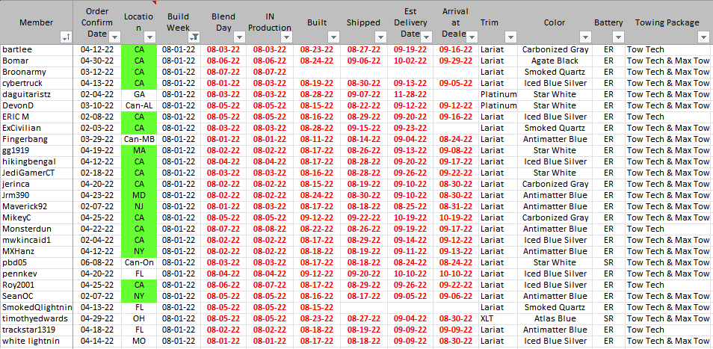Viewport: 713px width, 349px height.
Task: Expand the Location column filter arrow
Action: [152, 37]
